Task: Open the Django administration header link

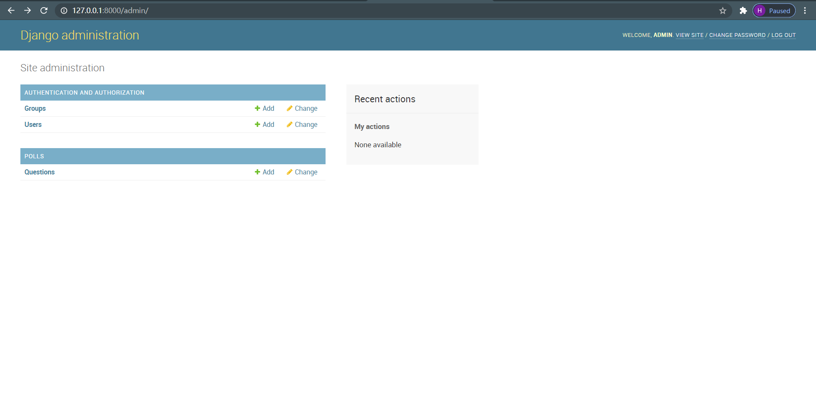Action: pos(80,35)
